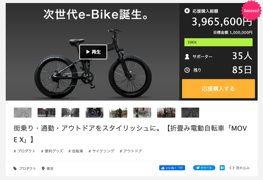Click the location pin icon for 東京
The image size is (263, 180).
pyautogui.click(x=43, y=169)
